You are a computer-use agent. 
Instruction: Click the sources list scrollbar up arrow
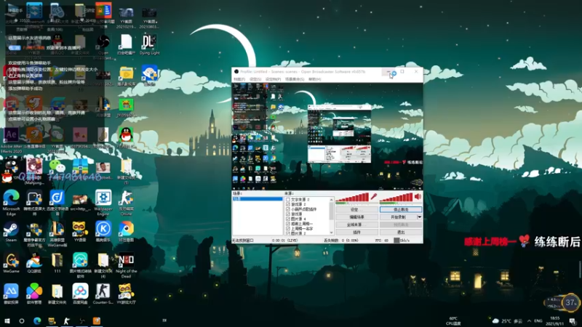[x=331, y=200]
